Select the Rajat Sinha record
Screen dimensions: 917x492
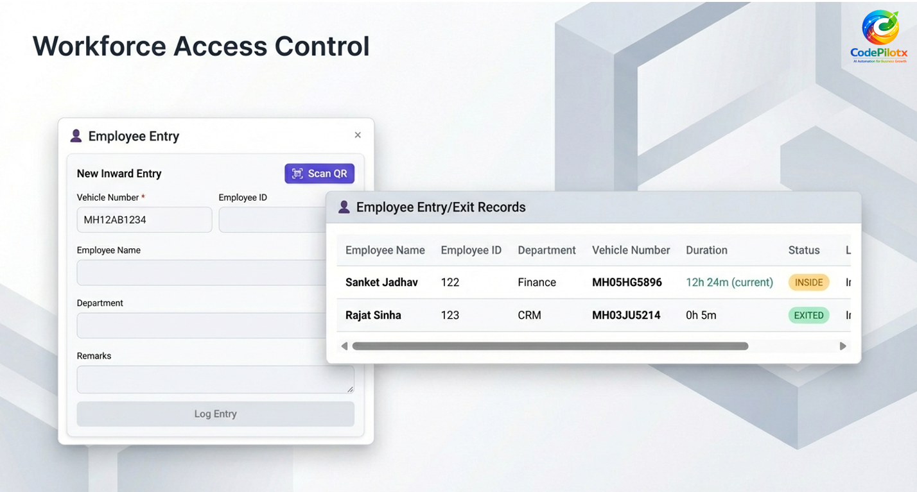point(373,316)
